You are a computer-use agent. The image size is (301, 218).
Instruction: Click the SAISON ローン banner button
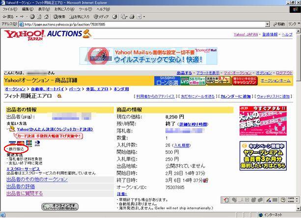[x=167, y=81]
